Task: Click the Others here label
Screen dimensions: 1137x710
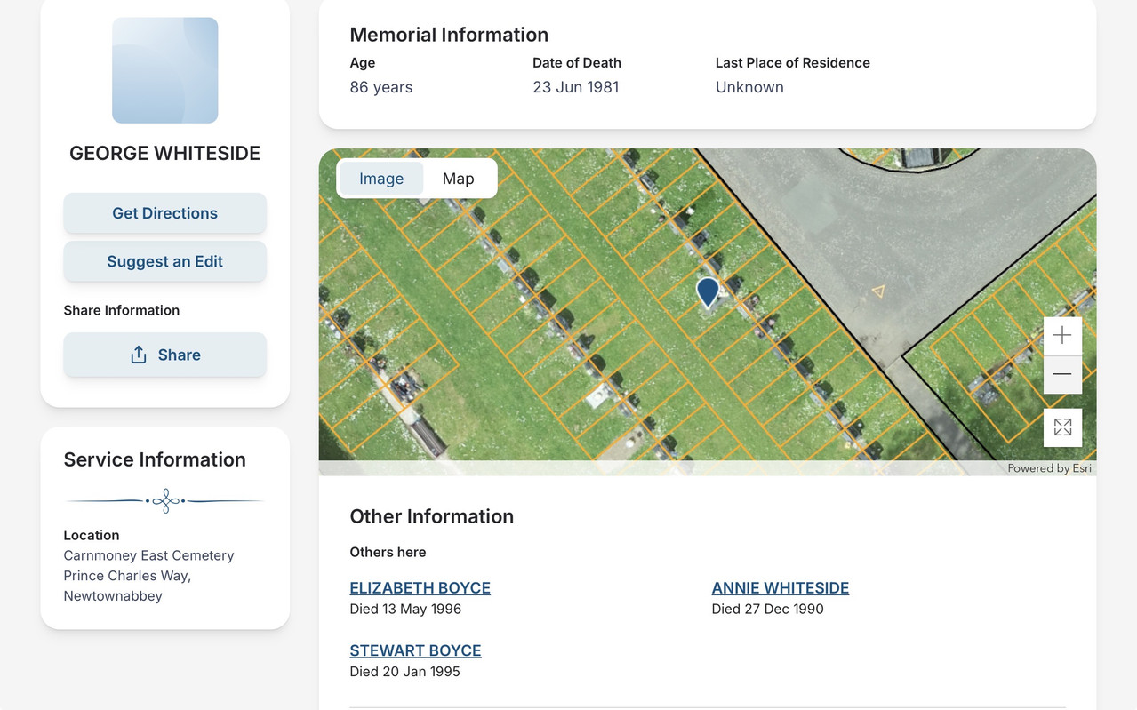Action: 388,553
